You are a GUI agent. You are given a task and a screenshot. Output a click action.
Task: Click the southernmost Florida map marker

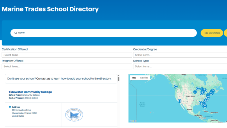point(205,106)
